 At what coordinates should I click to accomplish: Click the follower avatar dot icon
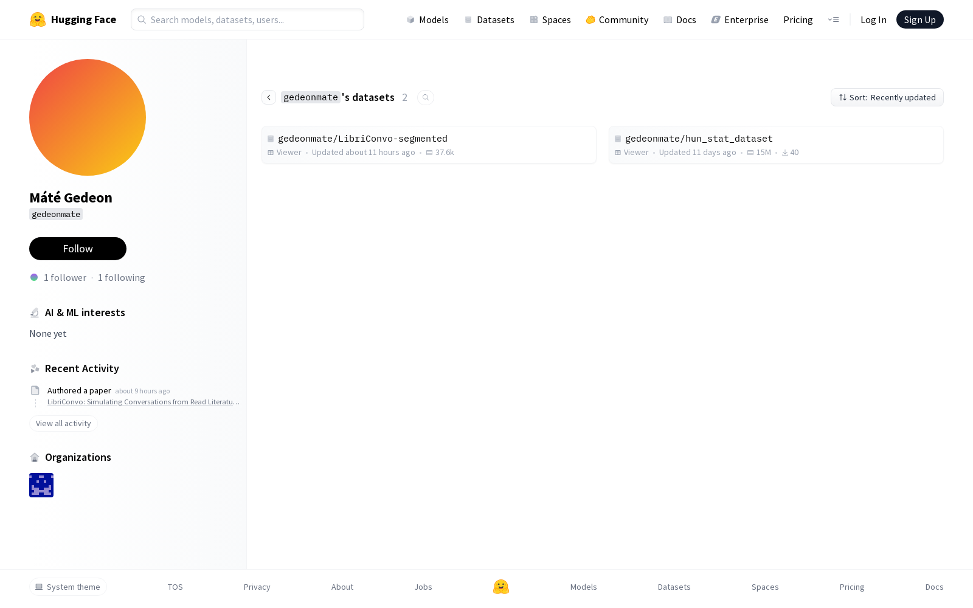coord(34,277)
